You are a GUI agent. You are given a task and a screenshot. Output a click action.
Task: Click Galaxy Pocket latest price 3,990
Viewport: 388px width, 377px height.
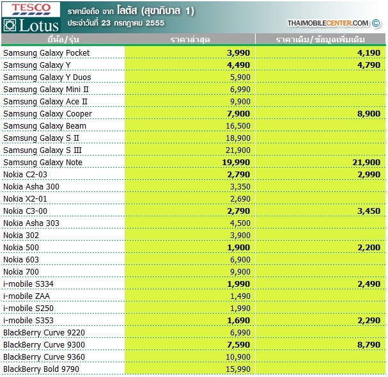coord(238,52)
